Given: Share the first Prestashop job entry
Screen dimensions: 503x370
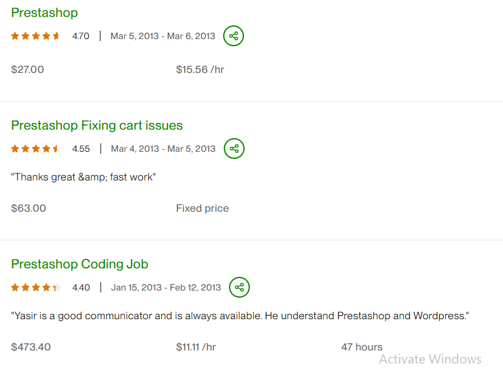Looking at the screenshot, I should pos(234,36).
